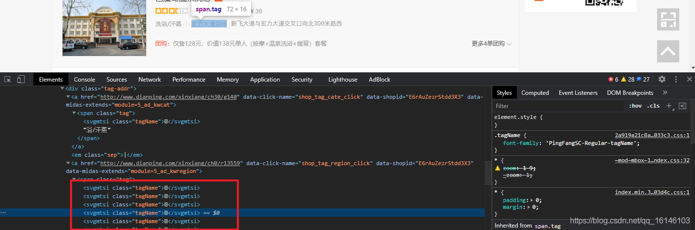Toggle the :hov element state button
Screen dimensions: 695x230
635,106
